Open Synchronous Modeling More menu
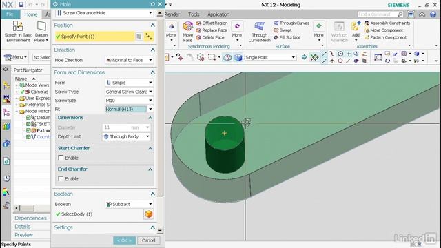This screenshot has height=248, width=441. 237,32
